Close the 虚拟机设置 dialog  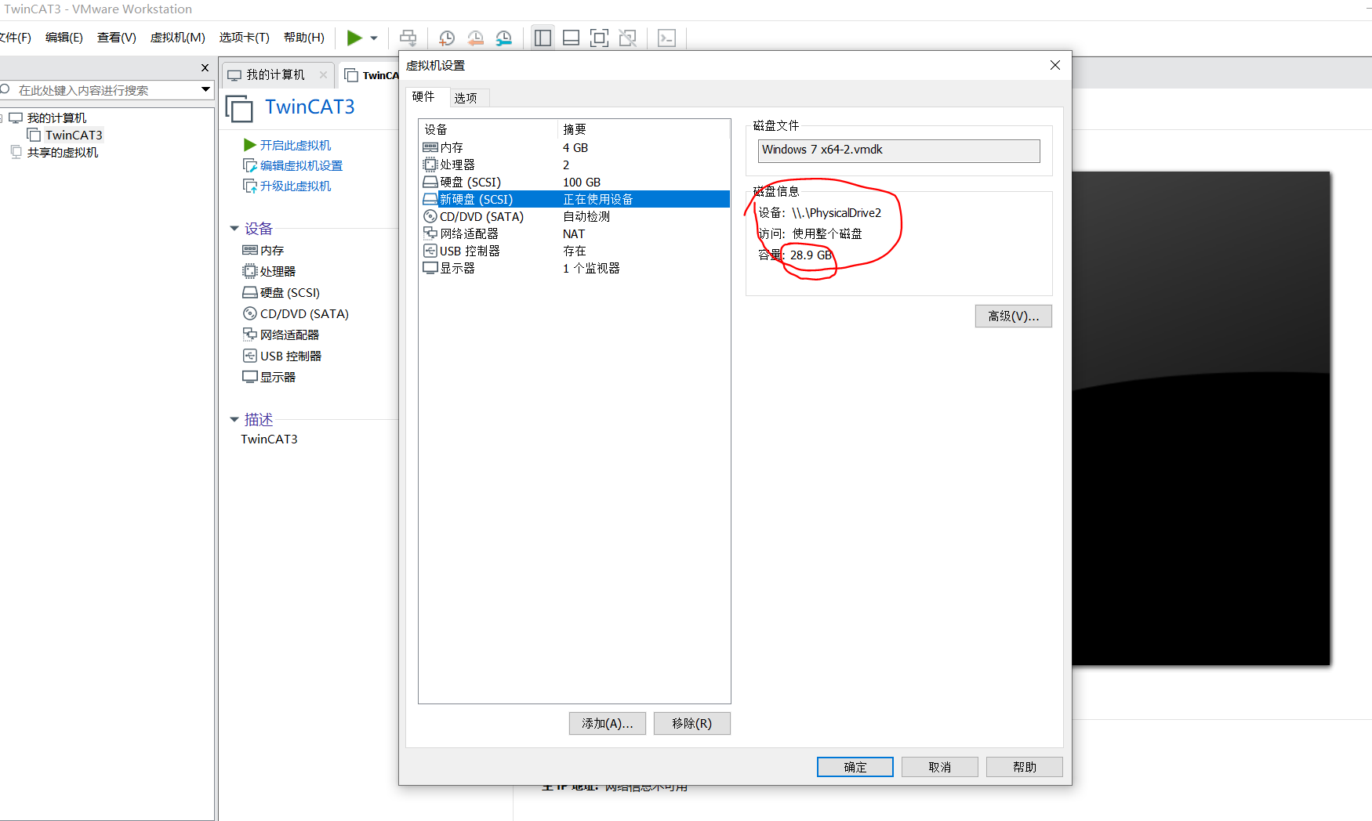click(x=1055, y=65)
